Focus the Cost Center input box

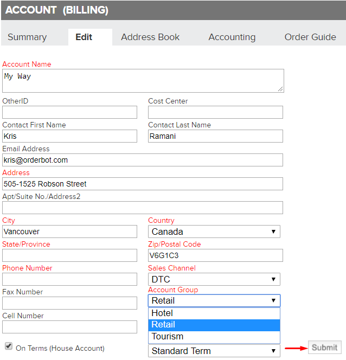click(x=215, y=112)
